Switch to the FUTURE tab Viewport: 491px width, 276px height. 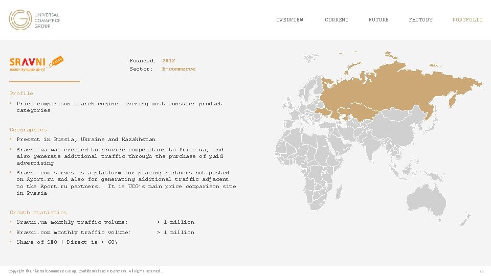(x=378, y=20)
